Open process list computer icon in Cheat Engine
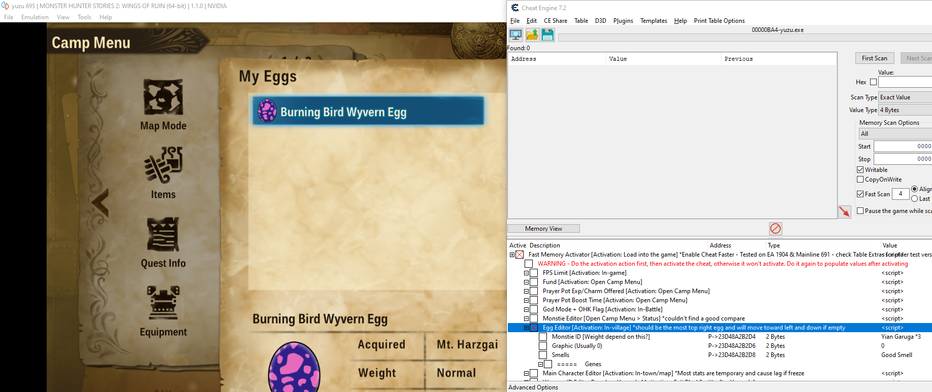Viewport: 932px width, 392px height. (x=516, y=35)
